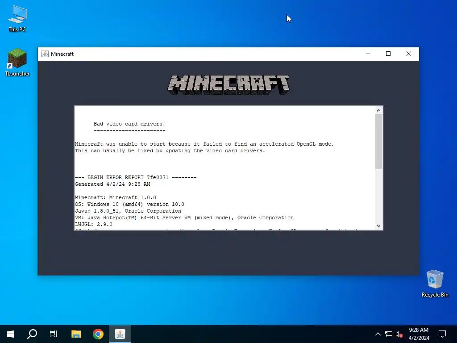The height and width of the screenshot is (343, 457).
Task: Click the Minecraft window title text
Action: pos(62,54)
